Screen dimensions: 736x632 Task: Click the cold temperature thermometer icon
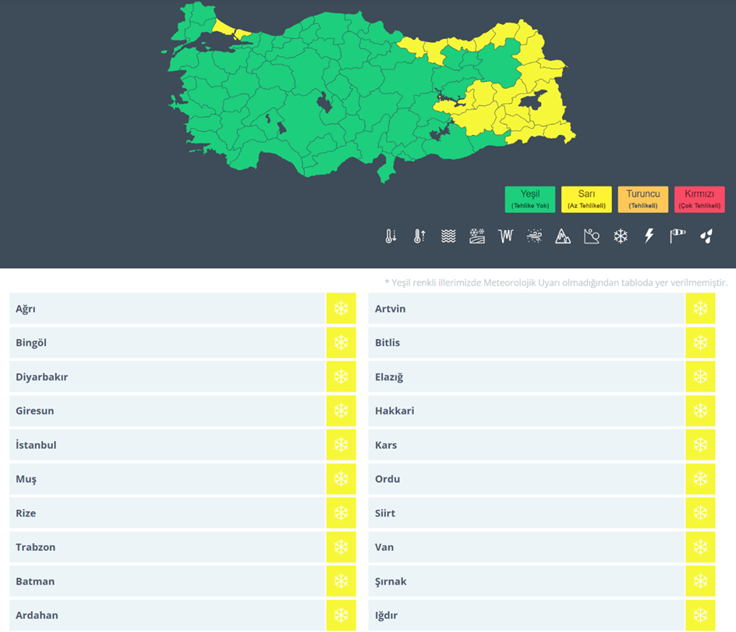[x=391, y=236]
